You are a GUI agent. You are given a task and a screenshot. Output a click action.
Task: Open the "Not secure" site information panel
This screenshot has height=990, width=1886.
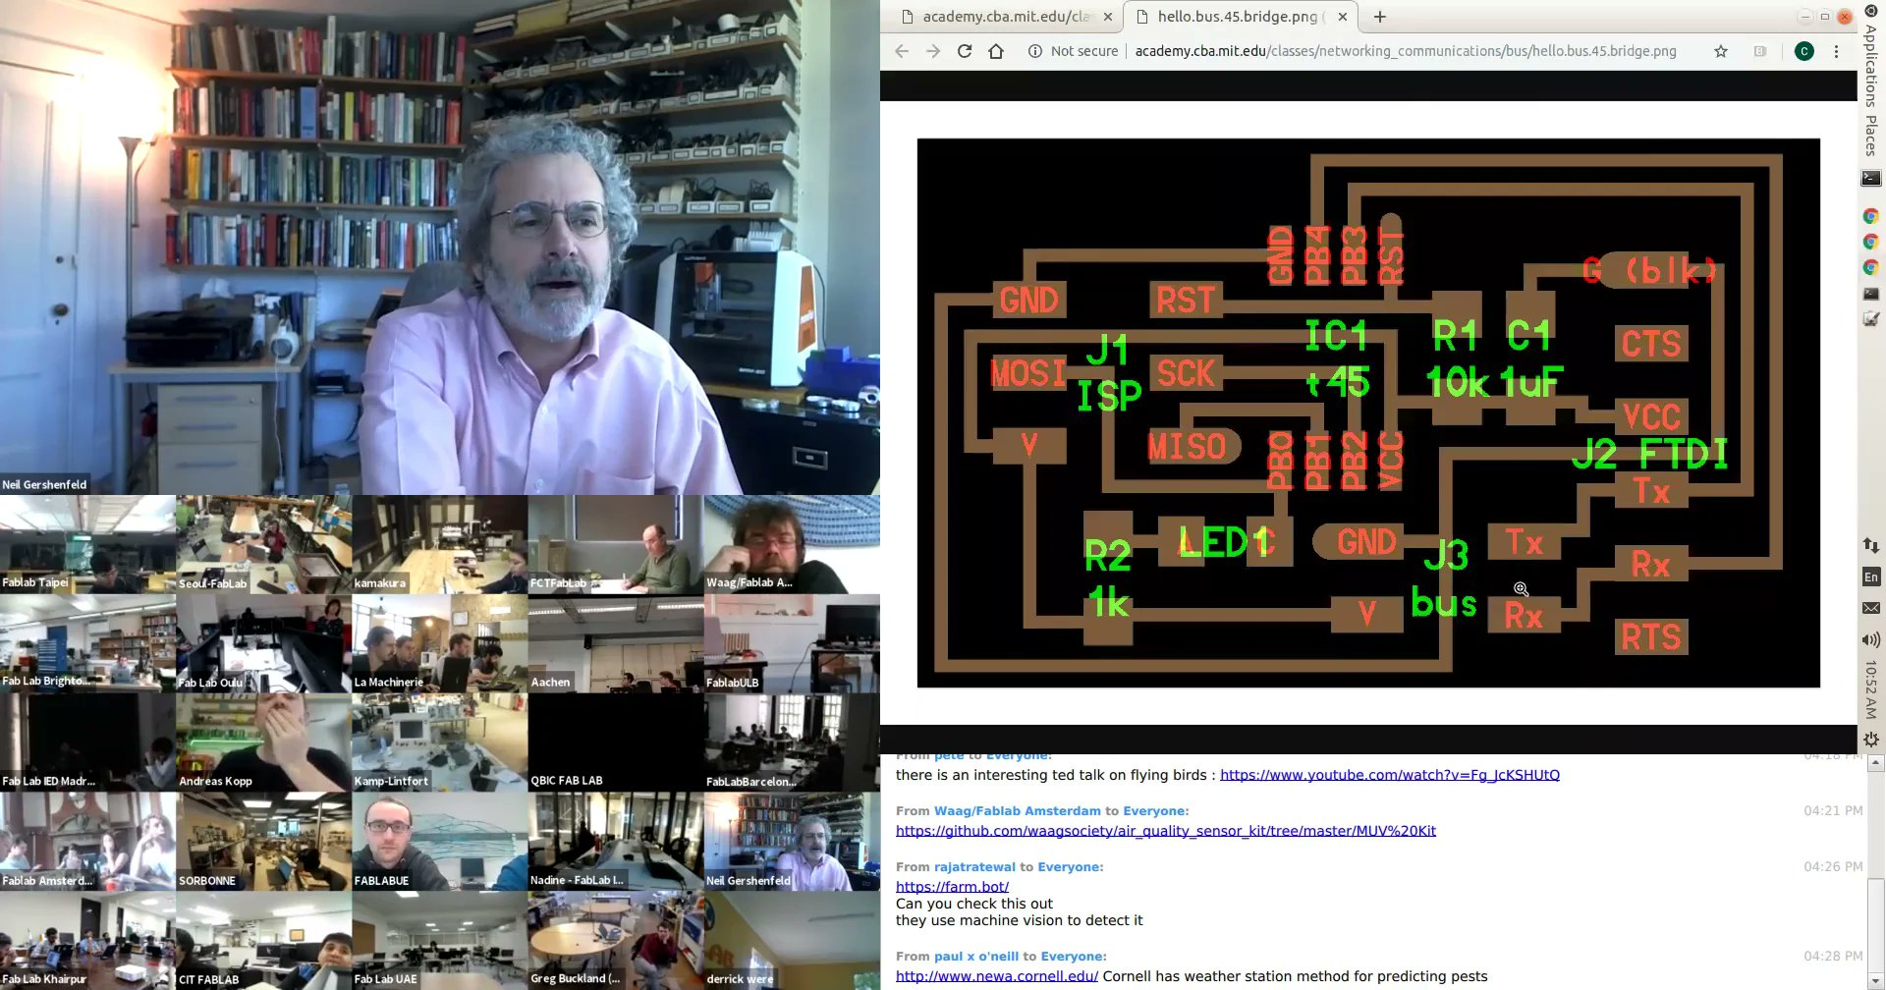1073,50
